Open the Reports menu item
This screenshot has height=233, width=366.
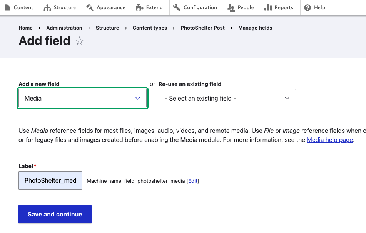(280, 7)
